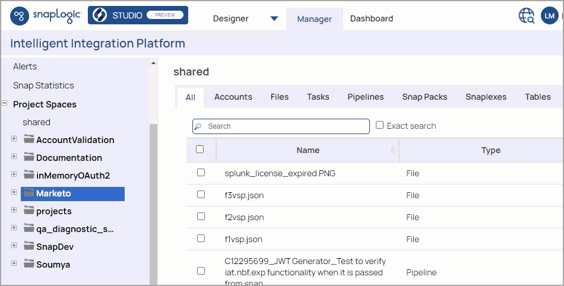564x286 pixels.
Task: Switch to the Pipelines tab
Action: (365, 97)
